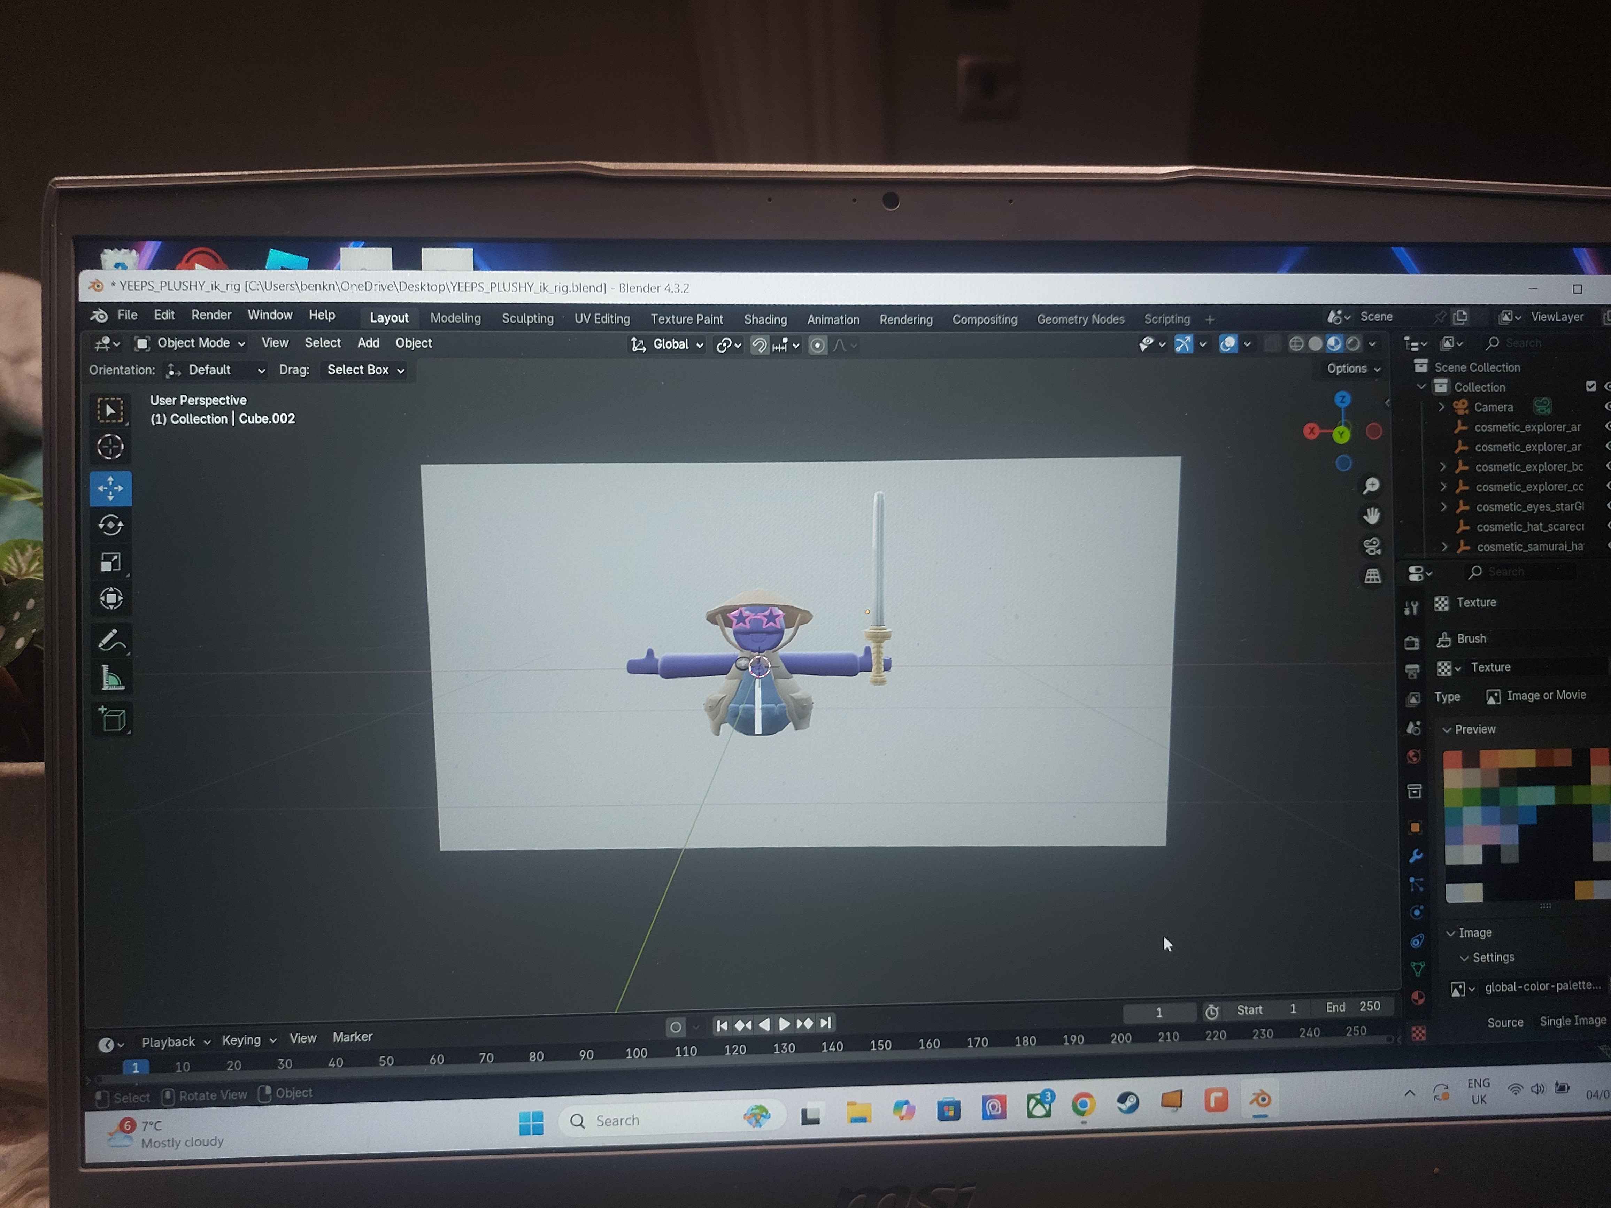Select the Transform tool

111,599
